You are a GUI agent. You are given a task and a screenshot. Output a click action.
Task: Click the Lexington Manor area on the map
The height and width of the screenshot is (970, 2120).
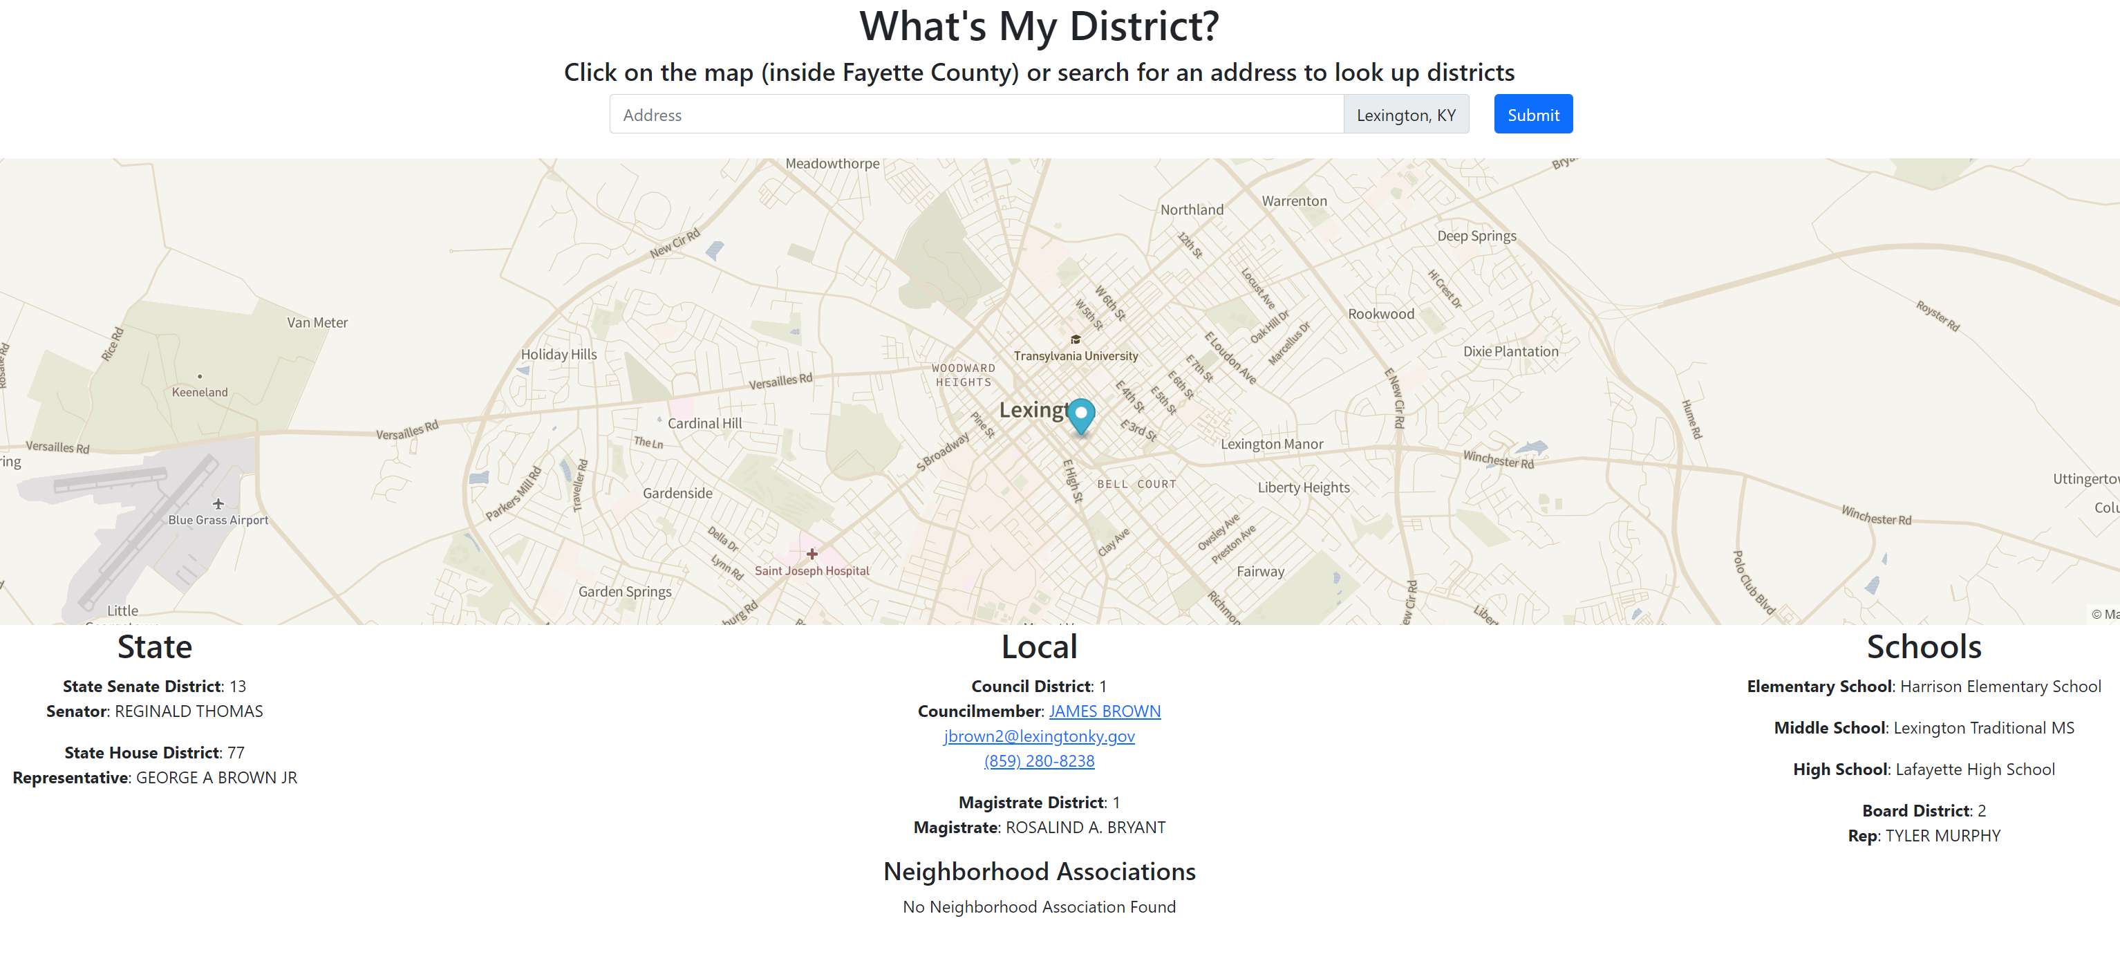click(x=1274, y=443)
